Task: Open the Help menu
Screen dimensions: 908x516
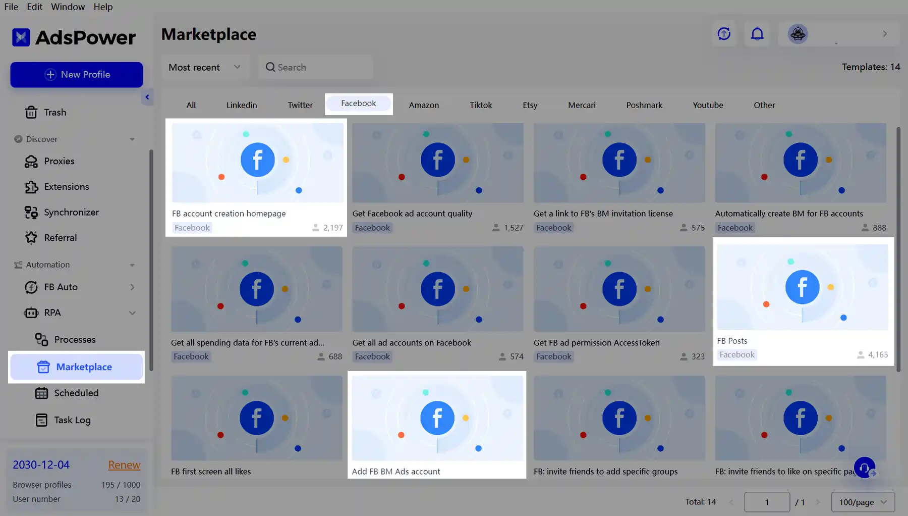Action: (x=103, y=7)
